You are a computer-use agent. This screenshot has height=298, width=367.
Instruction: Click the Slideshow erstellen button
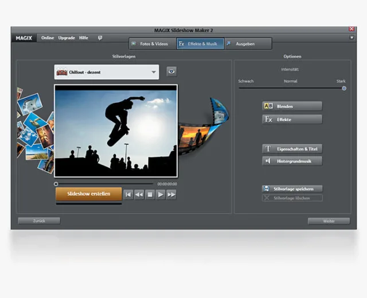(89, 194)
